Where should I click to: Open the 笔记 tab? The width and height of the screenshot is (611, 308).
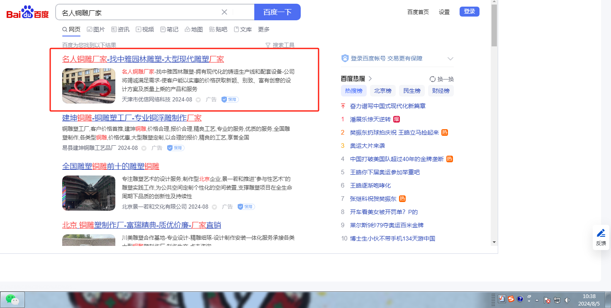(x=169, y=29)
